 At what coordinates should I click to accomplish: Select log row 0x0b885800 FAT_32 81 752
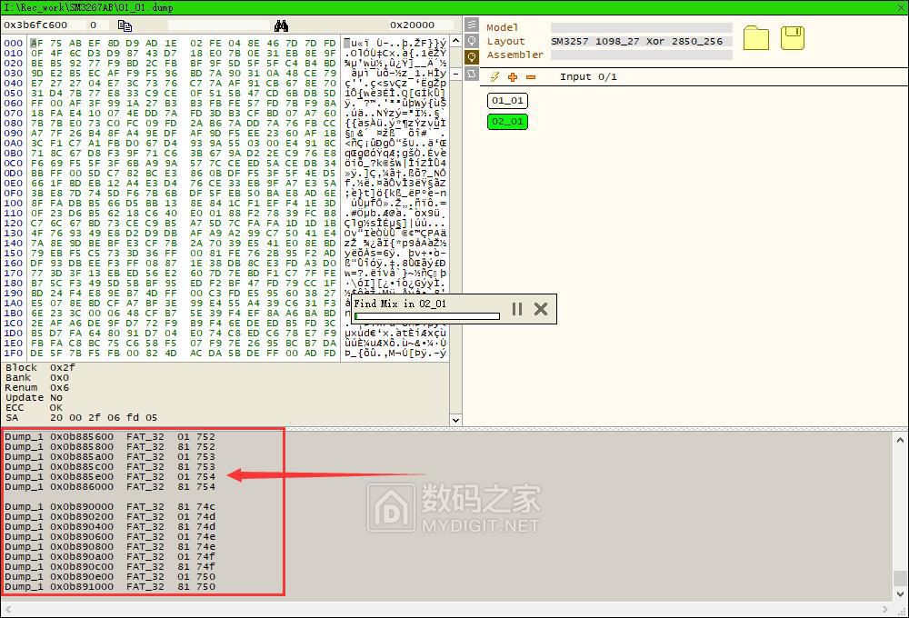pyautogui.click(x=110, y=446)
